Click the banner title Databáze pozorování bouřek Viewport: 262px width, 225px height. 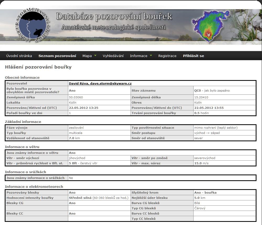[x=114, y=16]
